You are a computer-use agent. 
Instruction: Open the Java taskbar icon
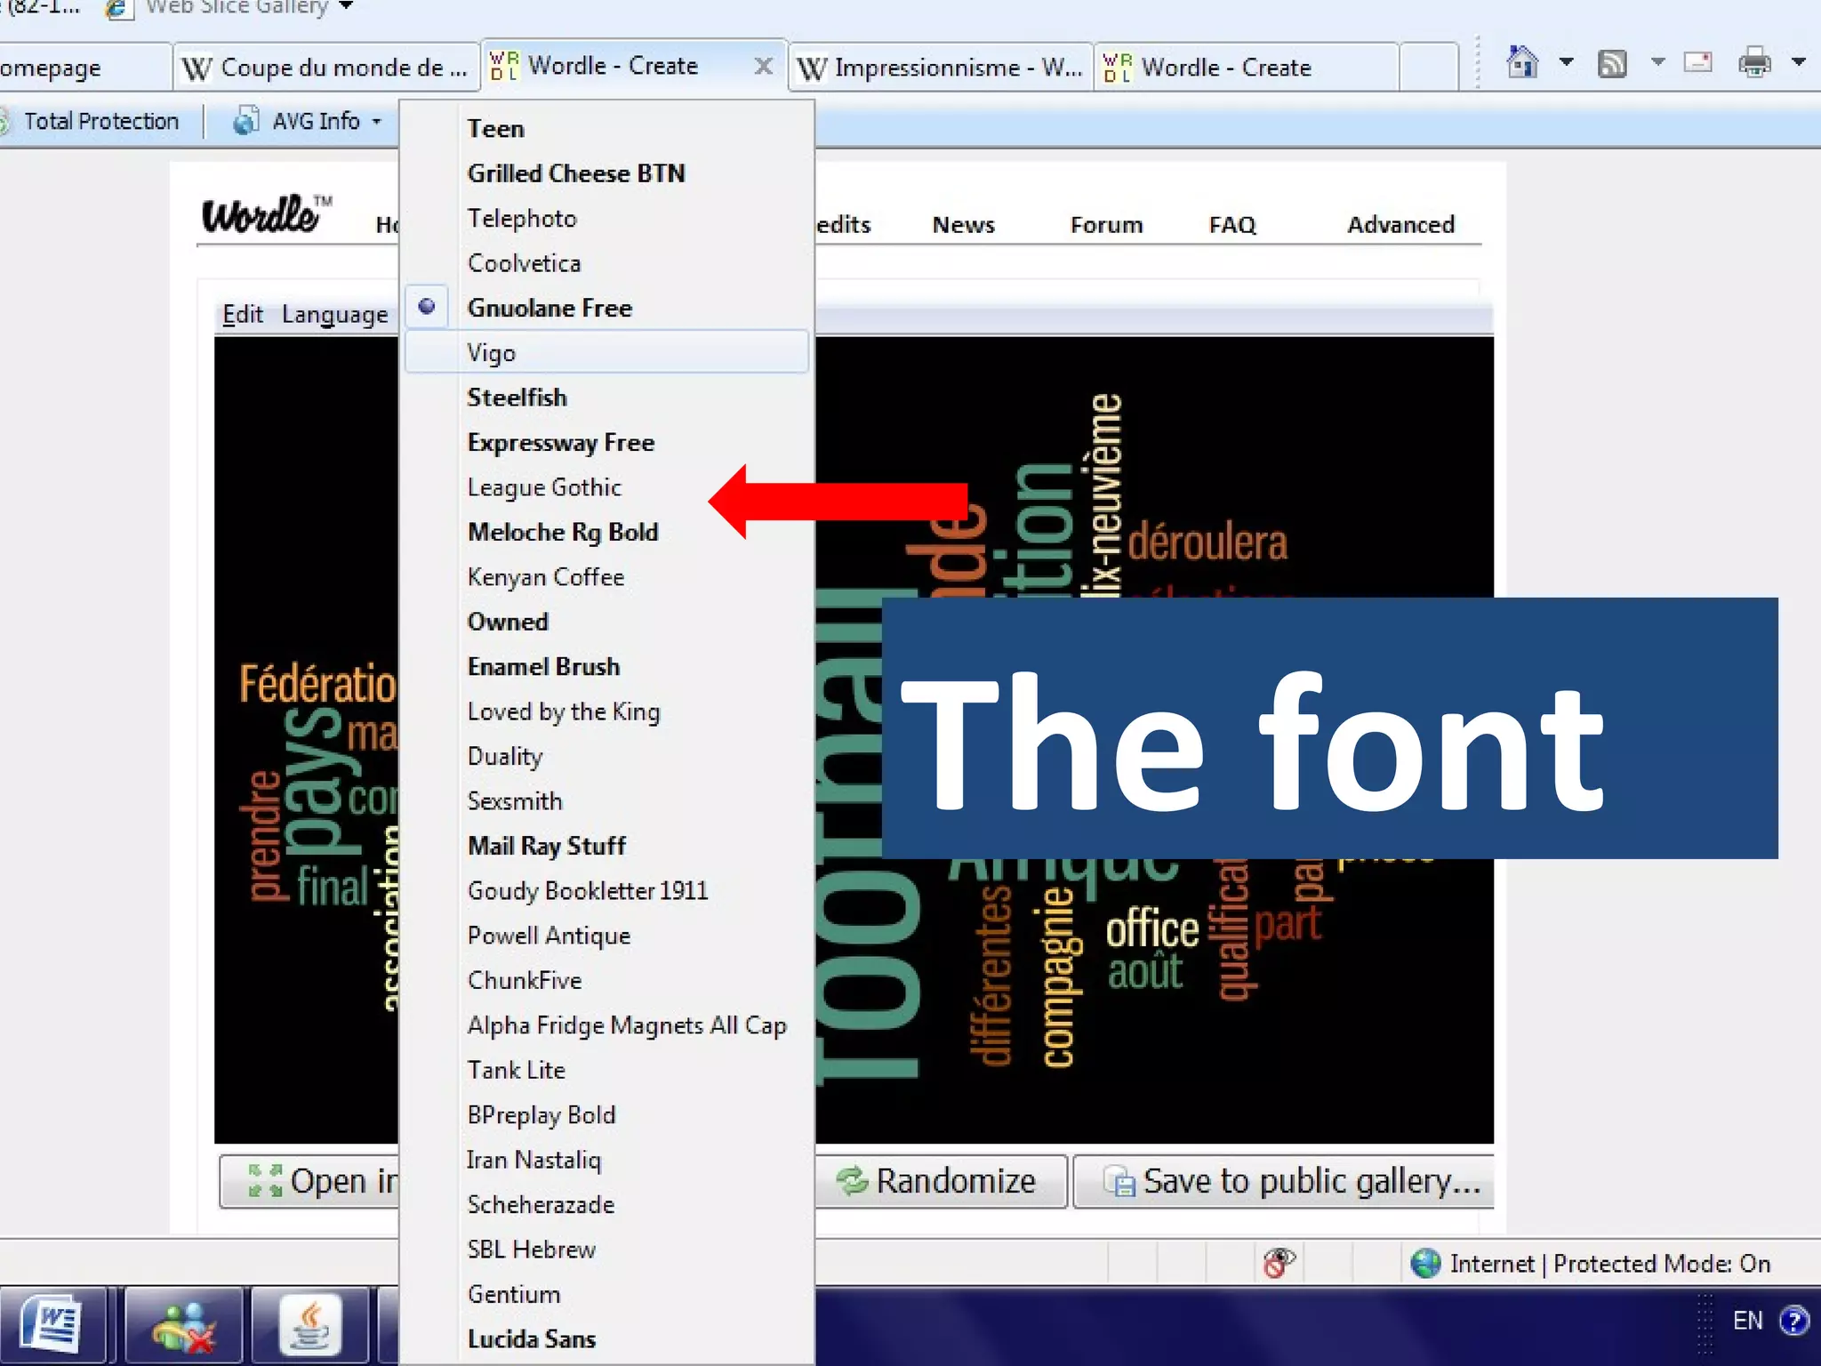[x=310, y=1325]
